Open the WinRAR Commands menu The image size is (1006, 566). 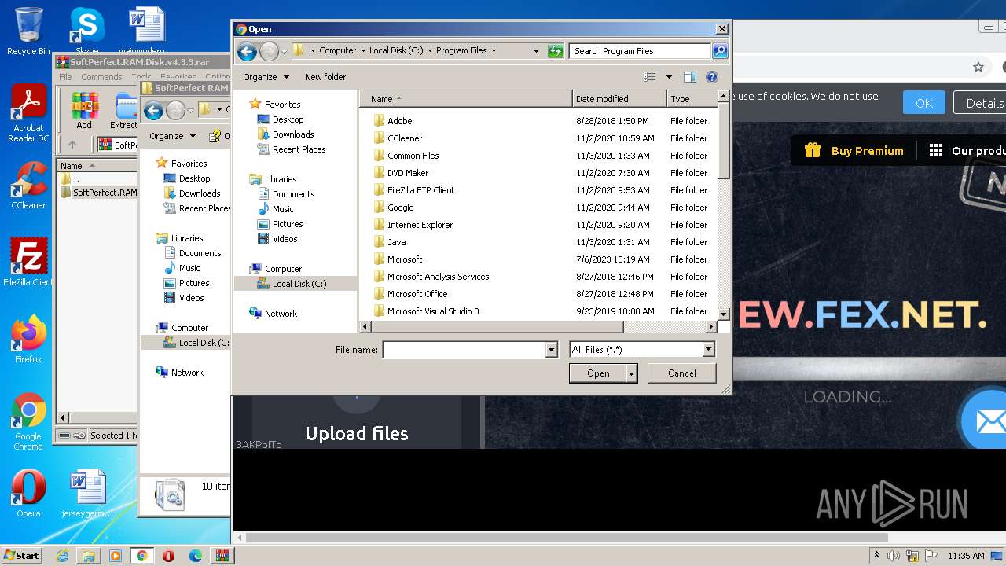point(101,77)
